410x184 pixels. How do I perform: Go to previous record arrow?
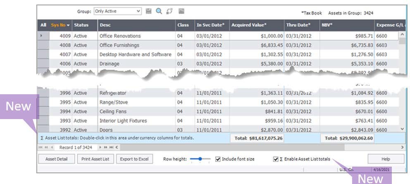pyautogui.click(x=52, y=147)
